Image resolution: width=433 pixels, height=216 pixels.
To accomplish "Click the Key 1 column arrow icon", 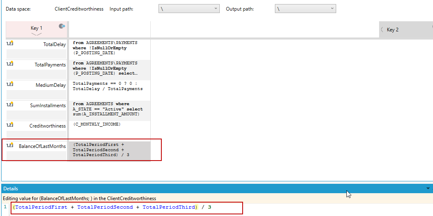I will click(x=62, y=26).
